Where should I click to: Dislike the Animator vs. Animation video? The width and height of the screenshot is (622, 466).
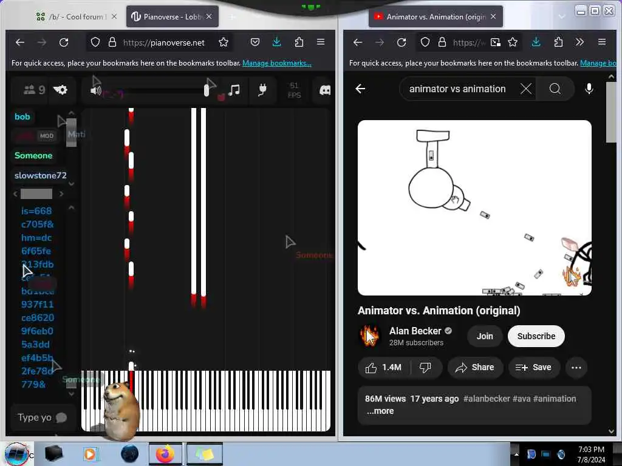pyautogui.click(x=425, y=368)
